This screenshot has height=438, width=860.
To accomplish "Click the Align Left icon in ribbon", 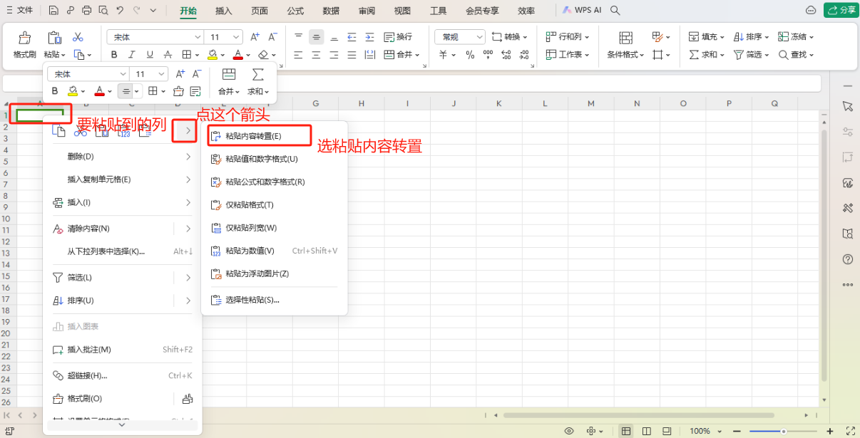I will [x=299, y=55].
